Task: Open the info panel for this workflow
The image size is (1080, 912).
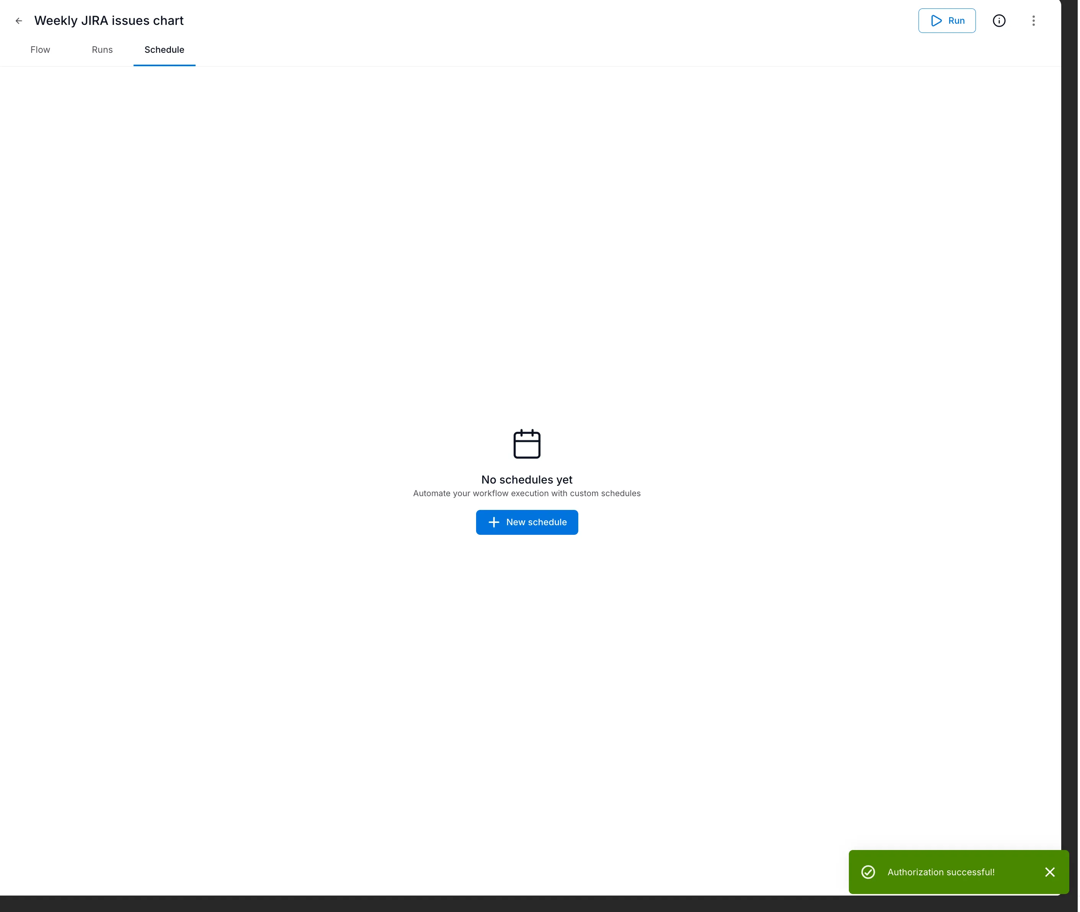Action: pyautogui.click(x=999, y=21)
